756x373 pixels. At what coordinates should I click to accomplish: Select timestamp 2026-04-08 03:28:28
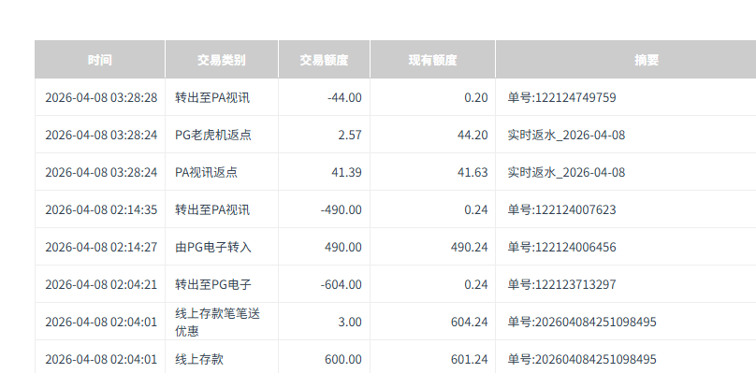pos(101,98)
